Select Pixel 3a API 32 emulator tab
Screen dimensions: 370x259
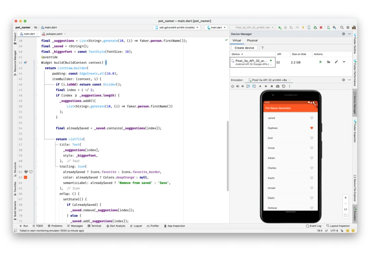point(269,80)
